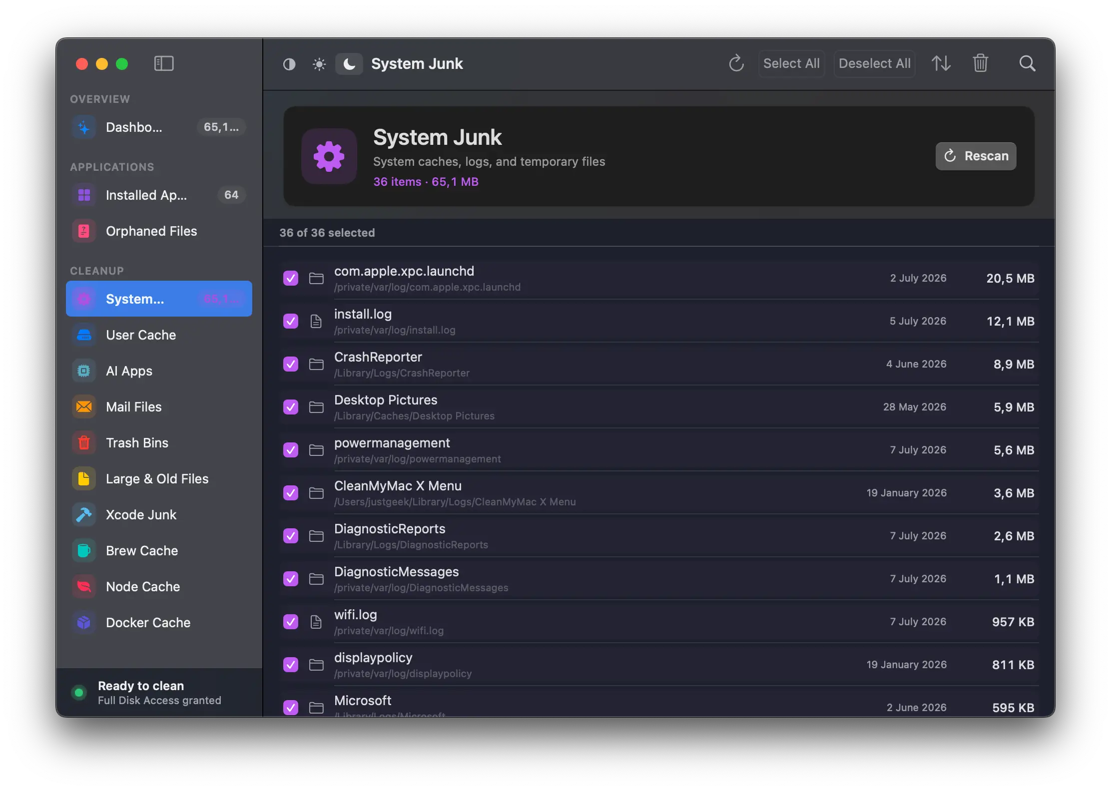This screenshot has width=1111, height=791.
Task: Open search with the magnifier icon
Action: [x=1027, y=63]
